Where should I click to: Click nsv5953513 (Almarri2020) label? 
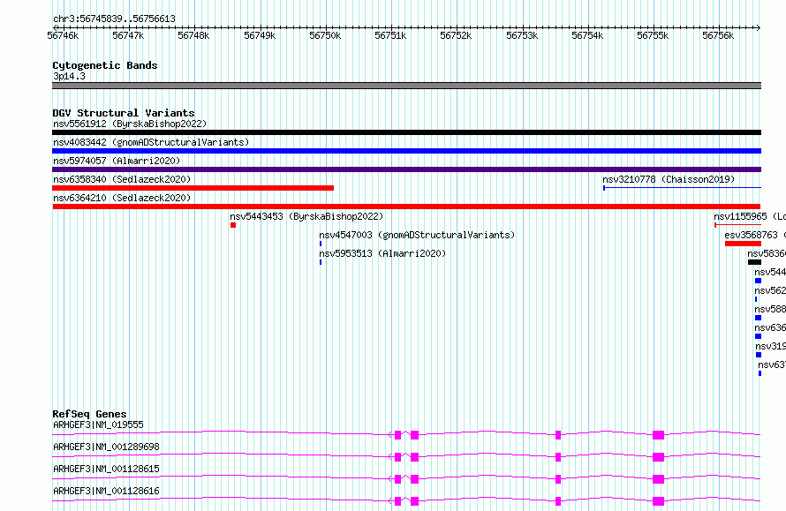(x=382, y=253)
